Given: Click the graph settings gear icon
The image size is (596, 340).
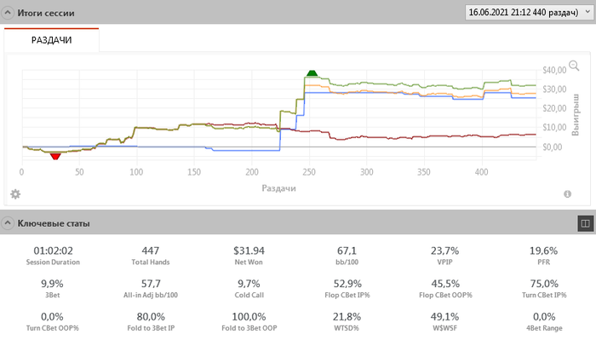Looking at the screenshot, I should [15, 194].
